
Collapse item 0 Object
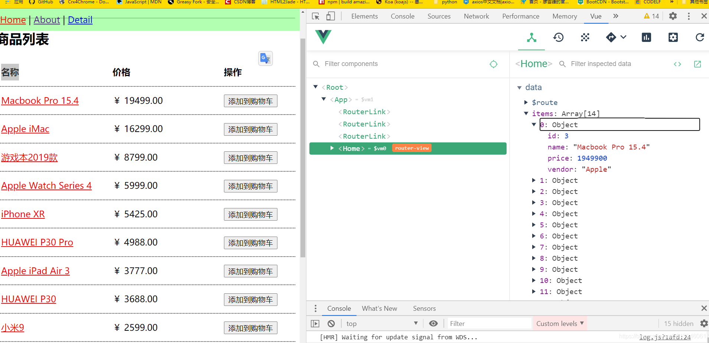(x=534, y=125)
